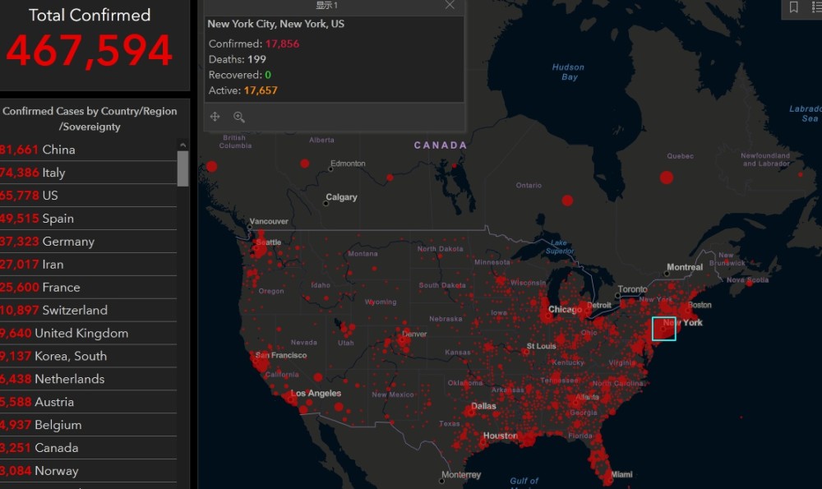This screenshot has width=822, height=489.
Task: Click the Total Confirmed 467,594 counter
Action: [x=90, y=49]
